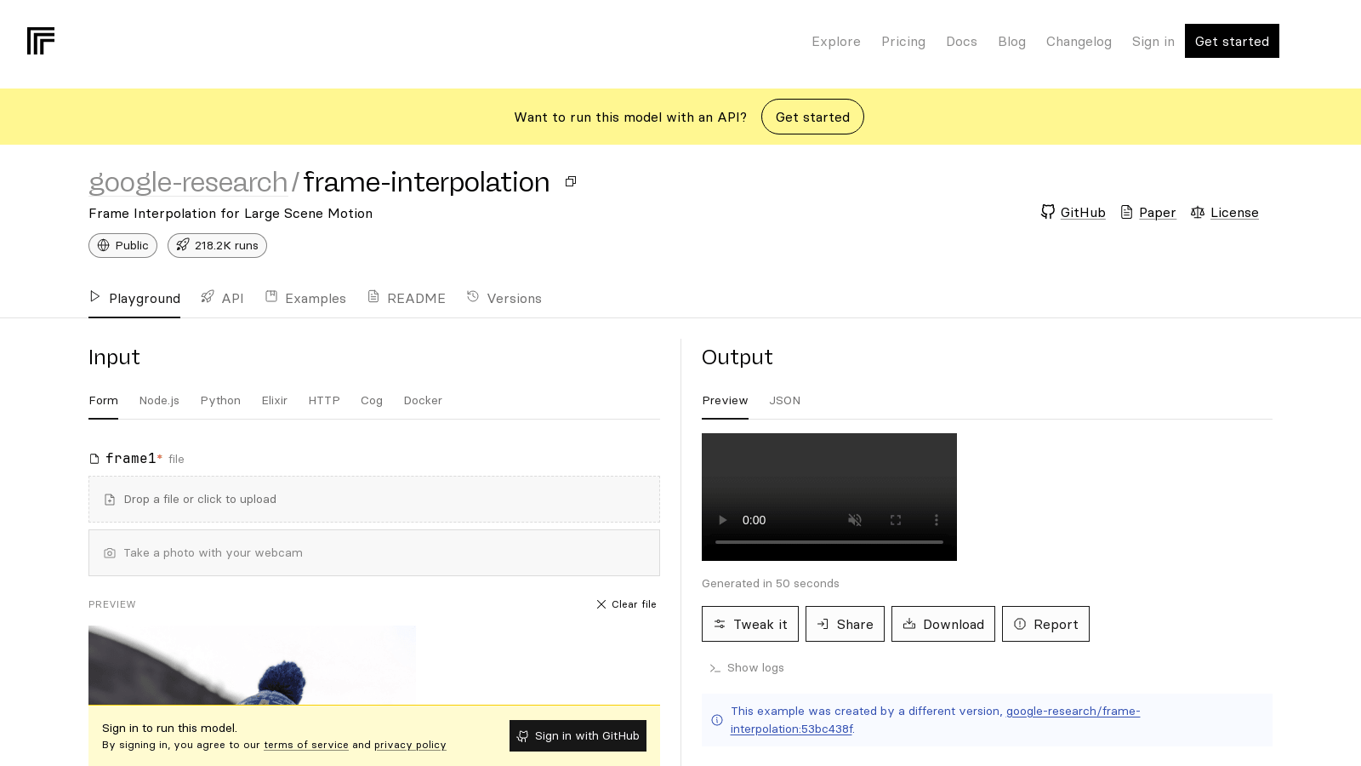The height and width of the screenshot is (766, 1361).
Task: Clear the frame1 file
Action: click(x=626, y=604)
